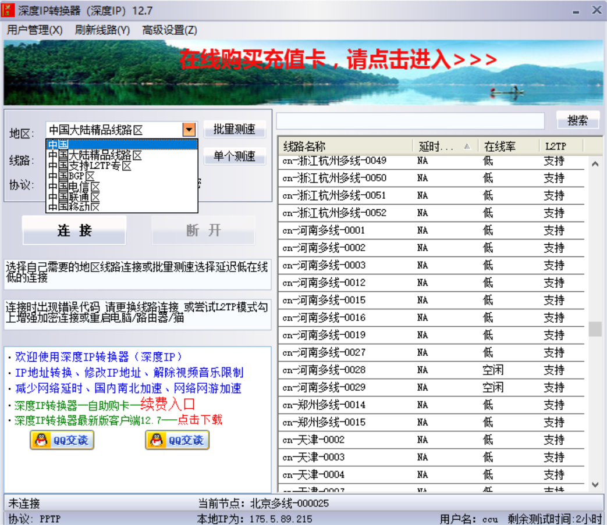Select route cn-河南多线-0028
Image resolution: width=607 pixels, height=525 pixels.
[431, 370]
